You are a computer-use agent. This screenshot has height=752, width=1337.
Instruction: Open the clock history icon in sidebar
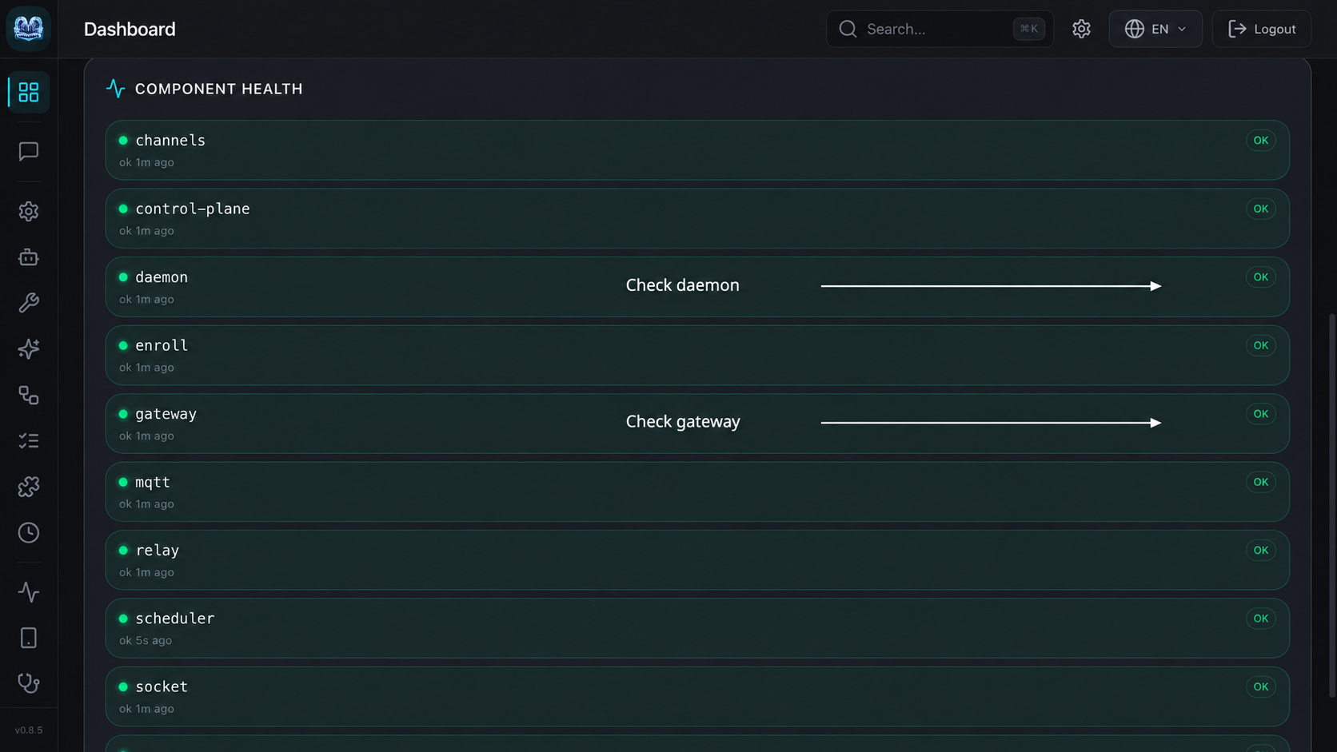coord(29,533)
